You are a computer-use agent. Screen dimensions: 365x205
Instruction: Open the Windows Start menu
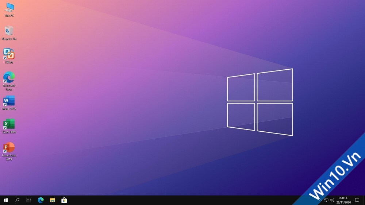click(5, 200)
